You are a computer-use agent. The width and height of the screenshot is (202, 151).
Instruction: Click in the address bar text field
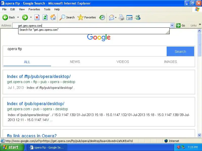click(91, 25)
